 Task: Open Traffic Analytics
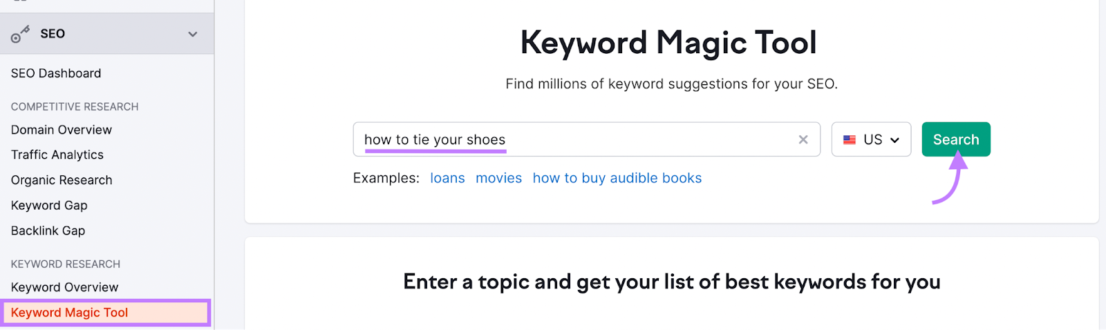tap(57, 155)
